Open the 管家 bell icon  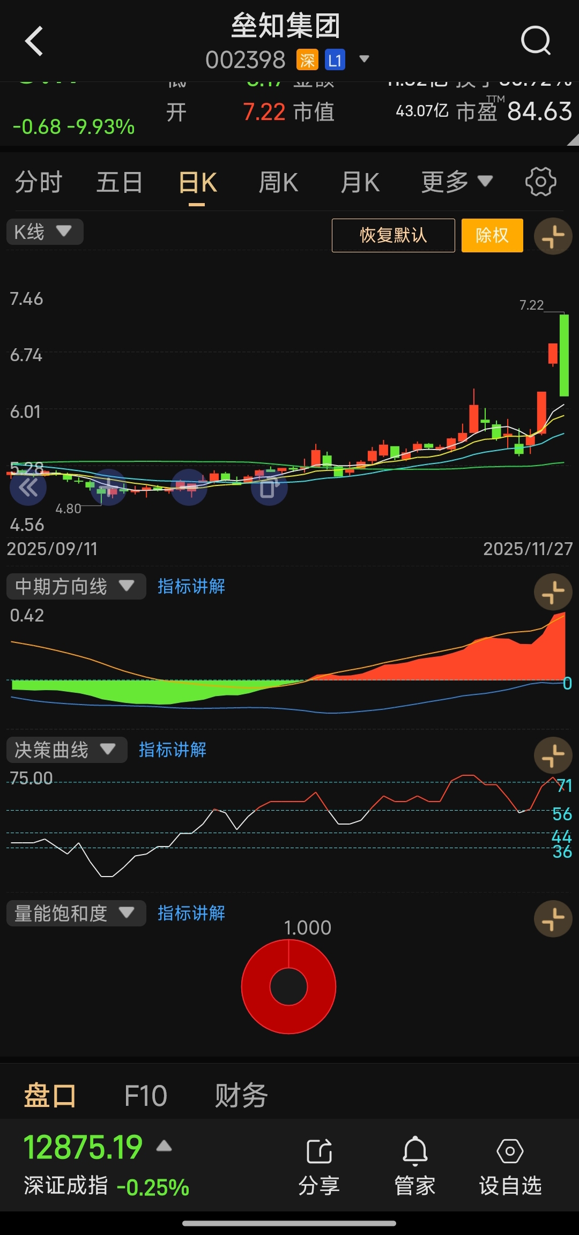(415, 1167)
